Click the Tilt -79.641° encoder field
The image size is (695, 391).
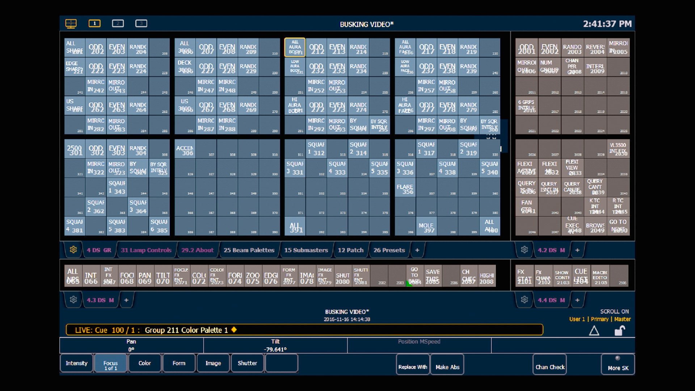point(275,345)
